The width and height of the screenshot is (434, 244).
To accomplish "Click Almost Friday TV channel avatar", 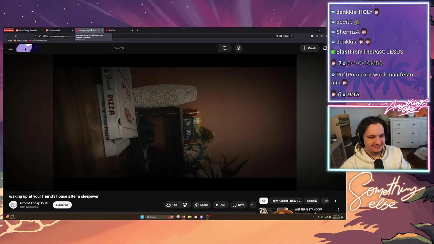I will pos(13,205).
